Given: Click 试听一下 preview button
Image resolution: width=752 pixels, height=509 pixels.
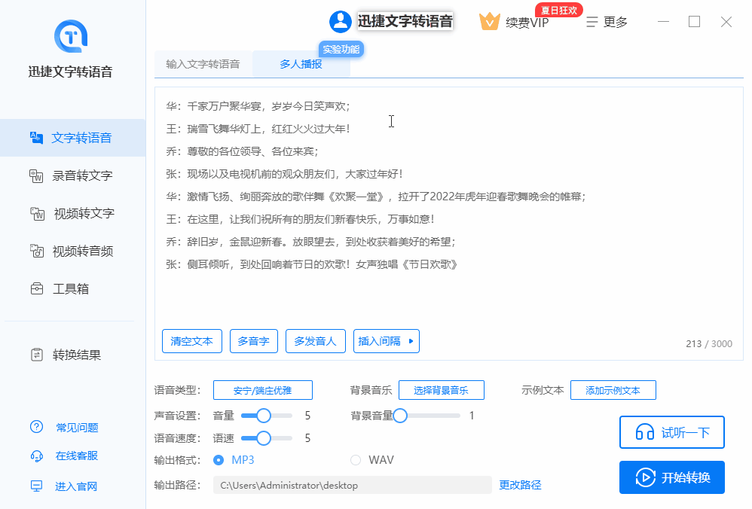Looking at the screenshot, I should coord(672,432).
